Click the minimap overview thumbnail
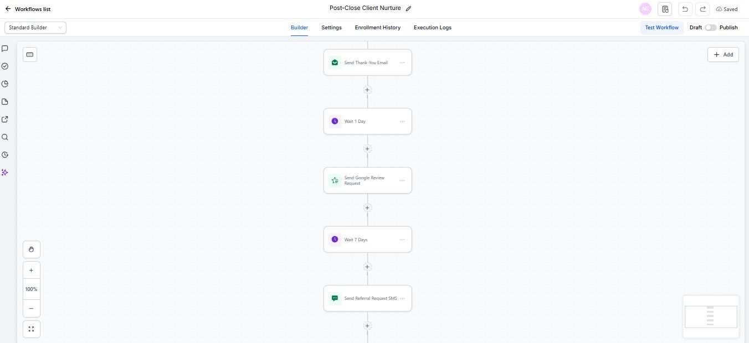The image size is (749, 343). 711,316
